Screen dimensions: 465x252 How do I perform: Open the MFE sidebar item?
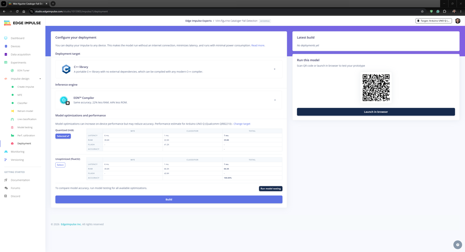point(20,95)
